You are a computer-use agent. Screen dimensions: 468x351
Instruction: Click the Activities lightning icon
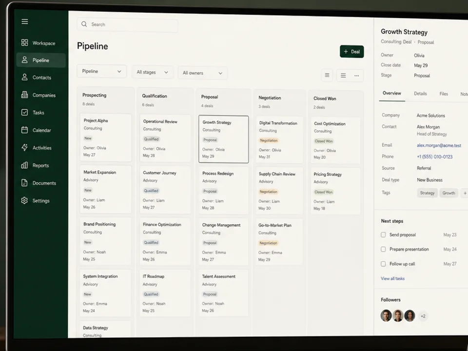pyautogui.click(x=24, y=147)
